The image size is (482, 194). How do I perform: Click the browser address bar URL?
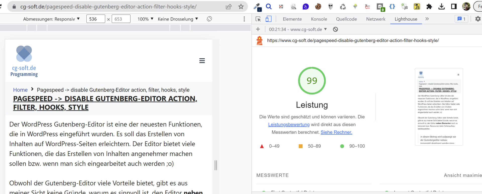(x=108, y=7)
